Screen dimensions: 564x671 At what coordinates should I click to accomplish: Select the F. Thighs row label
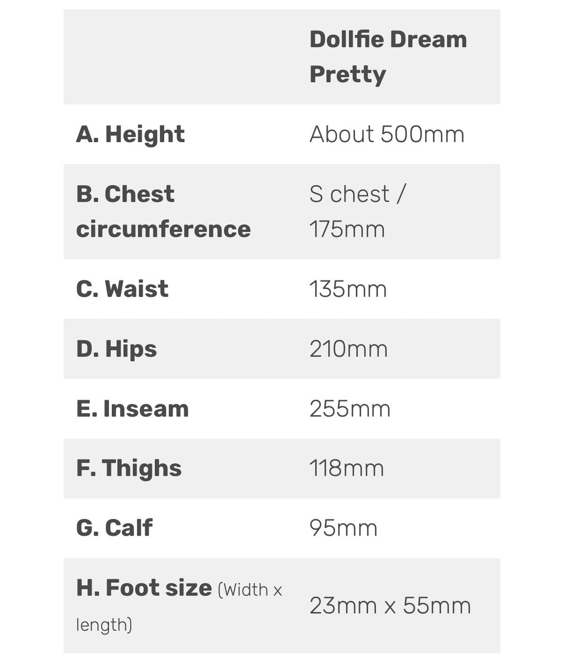(129, 468)
